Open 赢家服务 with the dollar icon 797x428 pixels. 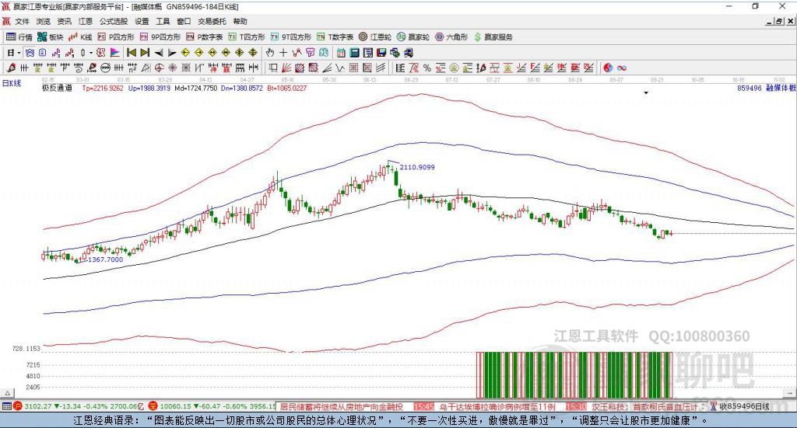493,37
